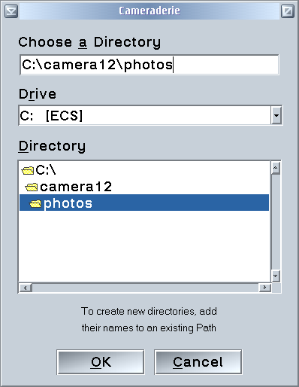
Task: Click the vertical scrollbar track of the directory list
Action: pos(276,222)
